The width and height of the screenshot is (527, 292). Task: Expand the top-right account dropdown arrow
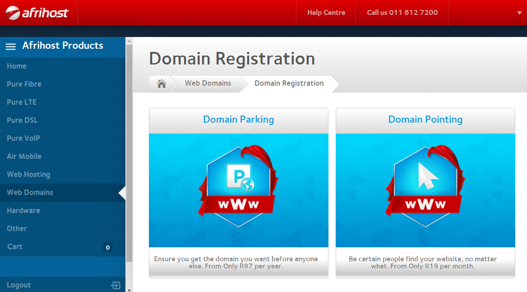tap(519, 13)
